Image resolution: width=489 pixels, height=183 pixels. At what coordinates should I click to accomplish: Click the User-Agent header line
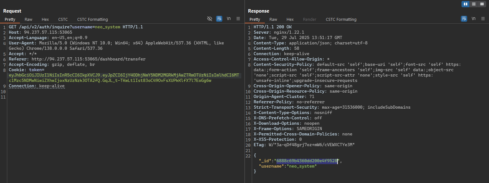coord(116,46)
